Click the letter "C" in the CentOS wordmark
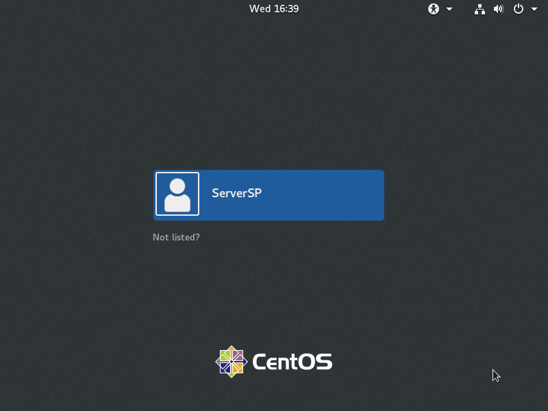Screen dimensions: 548x411 click(x=260, y=361)
